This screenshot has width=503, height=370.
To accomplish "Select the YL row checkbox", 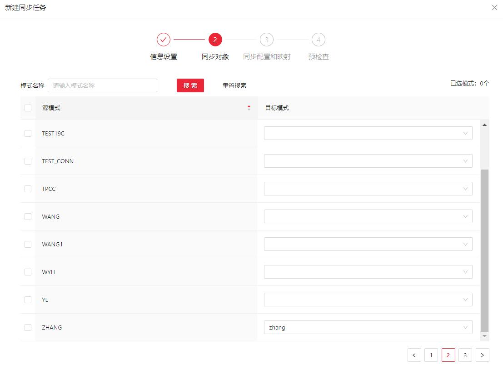I will [x=28, y=300].
